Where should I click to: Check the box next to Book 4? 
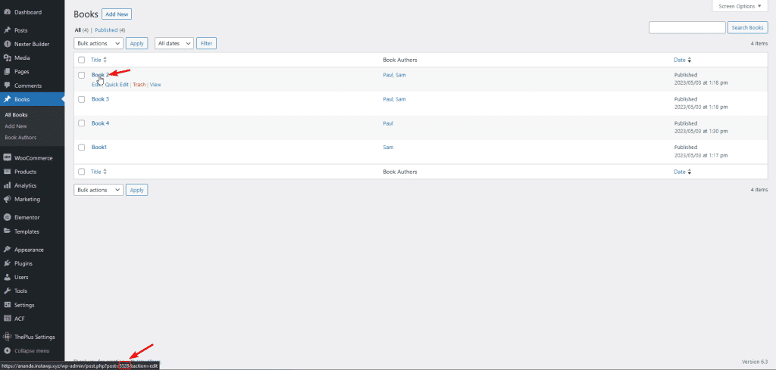(x=81, y=123)
